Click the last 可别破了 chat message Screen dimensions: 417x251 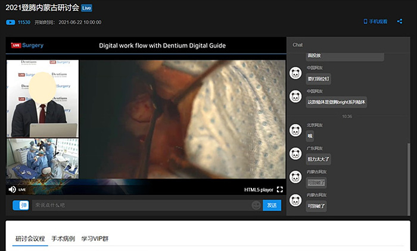[316, 206]
